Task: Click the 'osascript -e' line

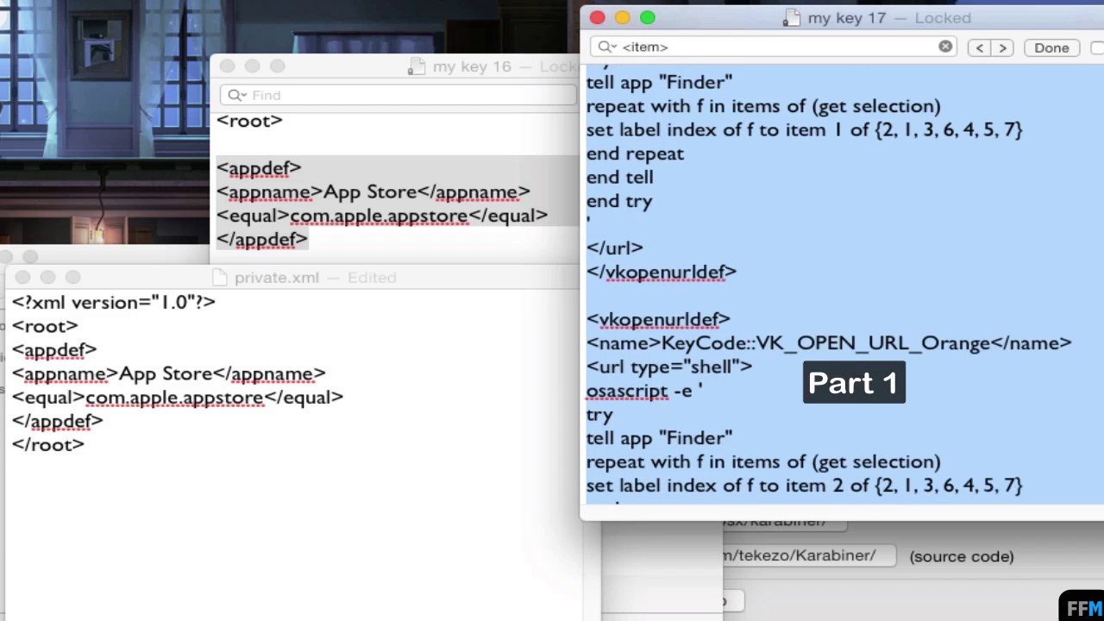Action: (x=644, y=391)
